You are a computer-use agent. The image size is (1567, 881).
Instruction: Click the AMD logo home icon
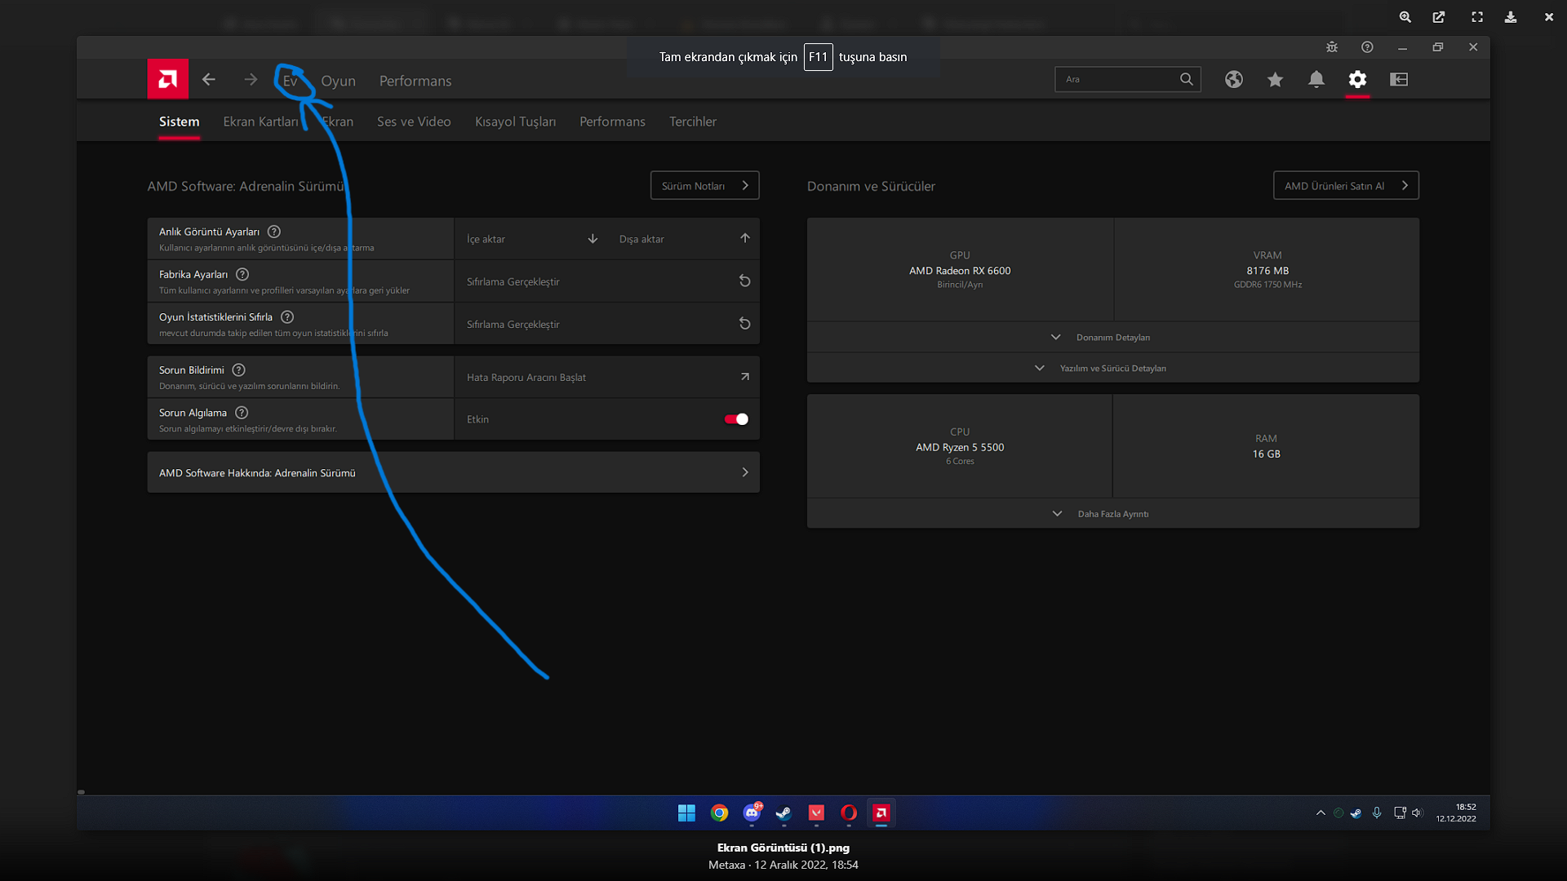coord(167,79)
